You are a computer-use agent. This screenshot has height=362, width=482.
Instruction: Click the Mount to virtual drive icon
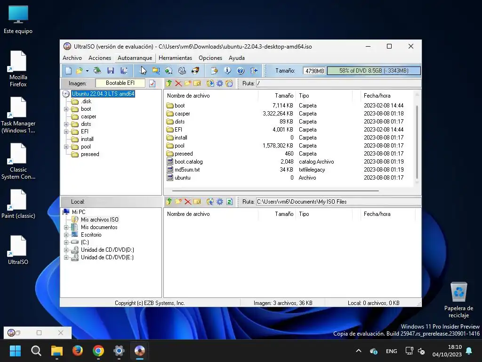[182, 71]
